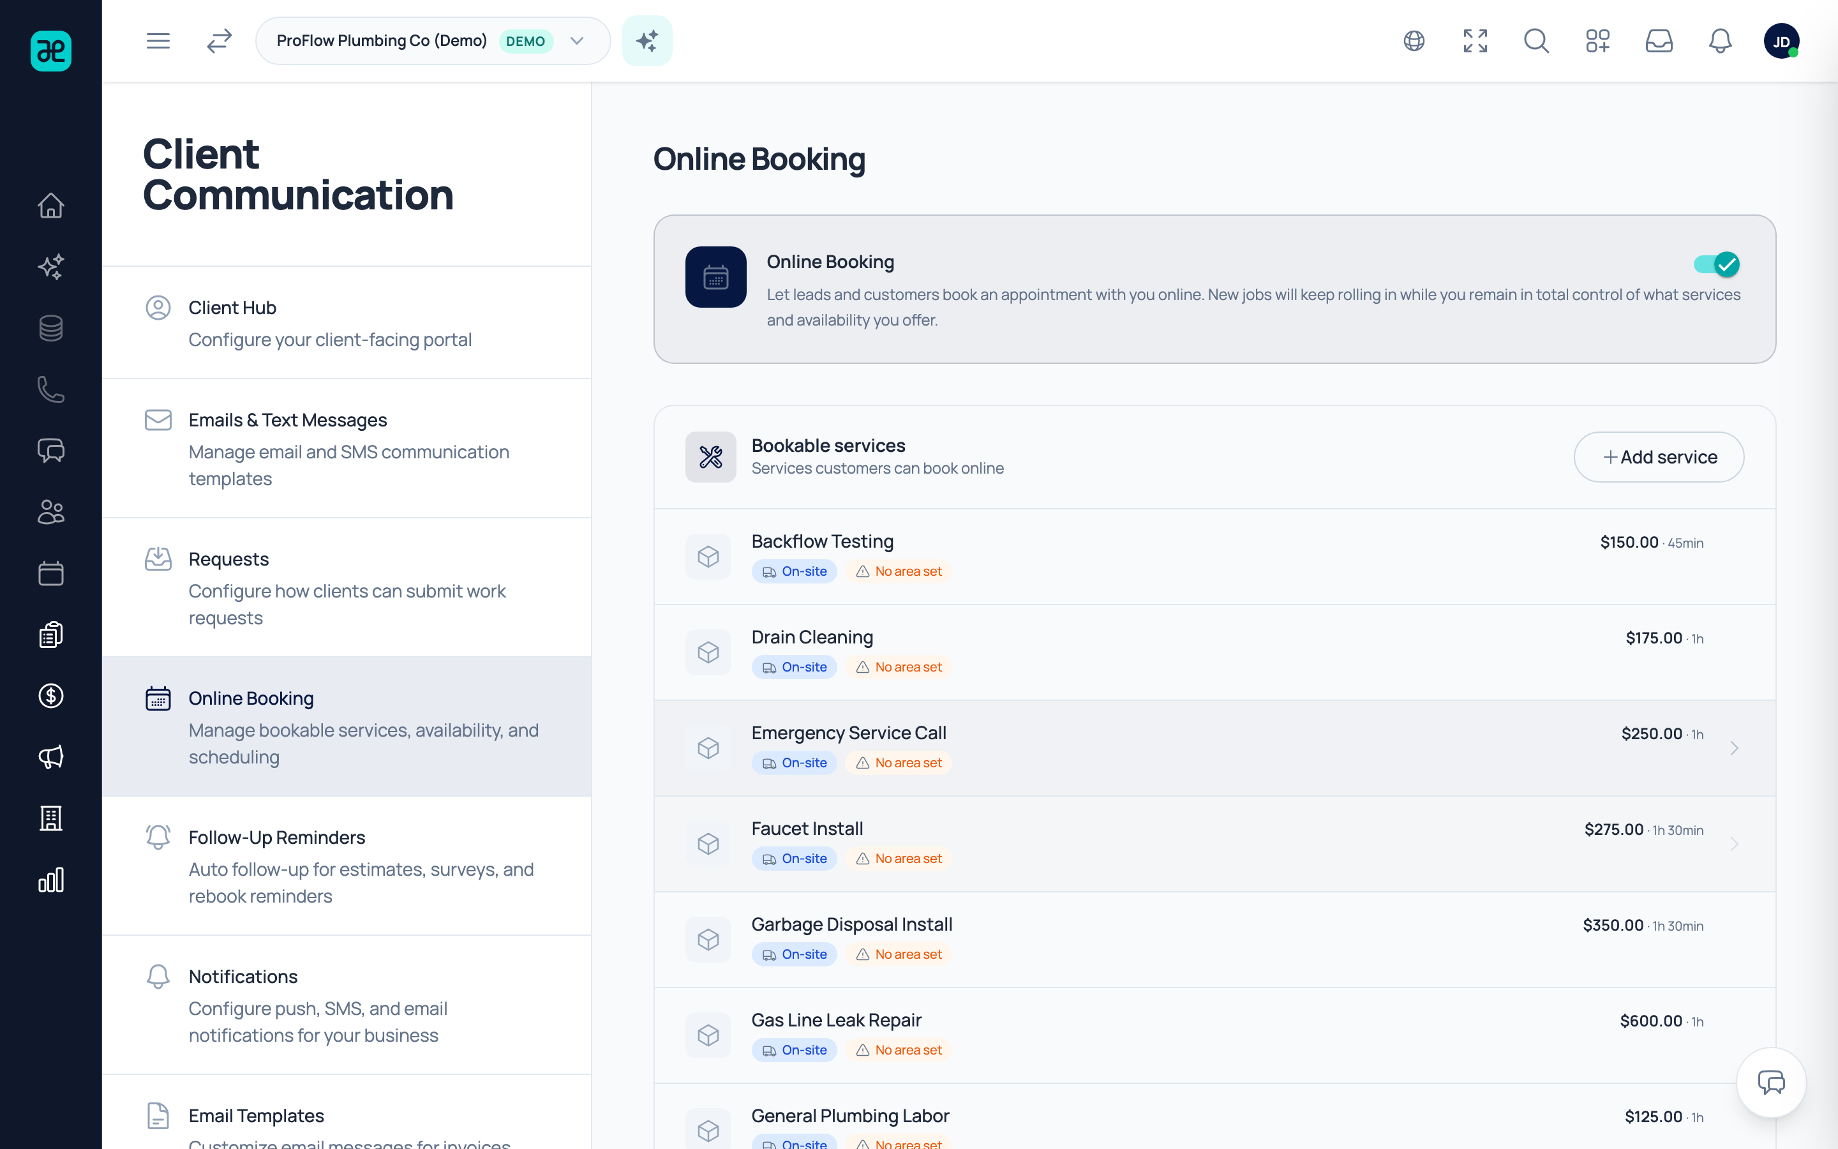Open the Emergency Service Call service
Viewport: 1838px width, 1149px height.
pyautogui.click(x=1214, y=749)
